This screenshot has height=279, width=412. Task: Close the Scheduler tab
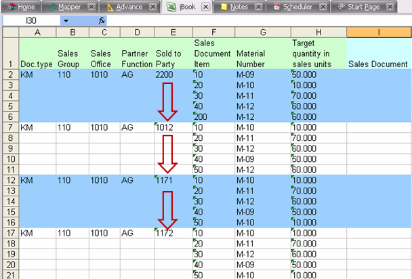pos(323,7)
